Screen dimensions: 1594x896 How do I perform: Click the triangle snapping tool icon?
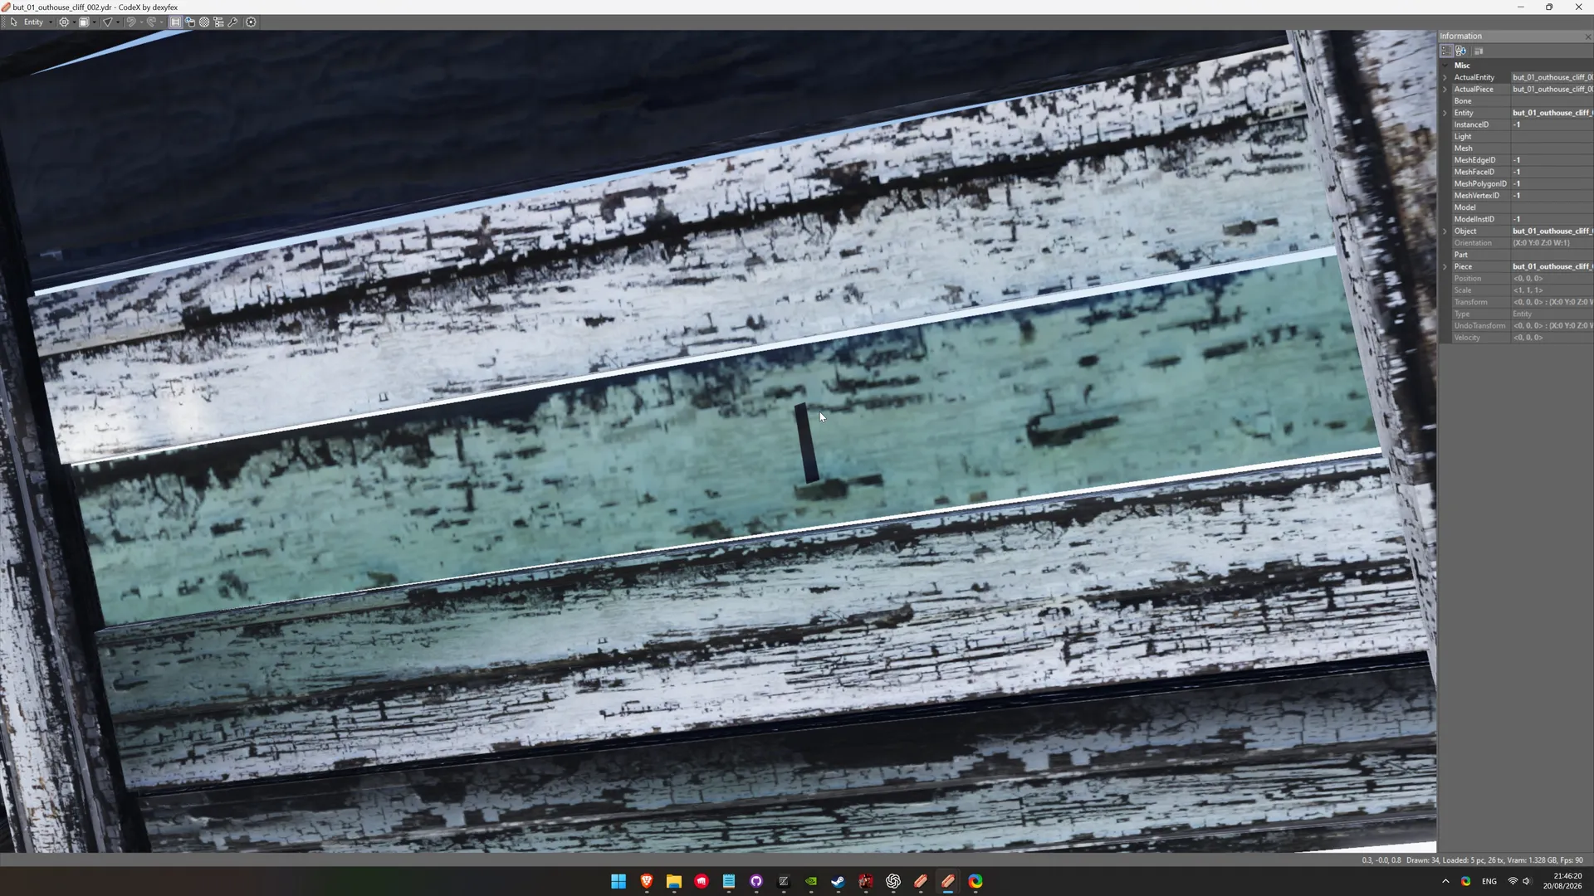[108, 22]
